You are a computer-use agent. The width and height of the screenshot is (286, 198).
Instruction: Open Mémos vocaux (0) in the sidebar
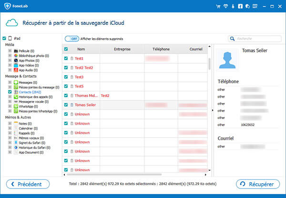pos(31,138)
